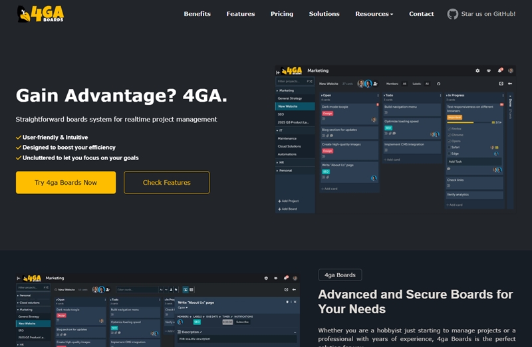Click the back arrow icon at the board's right edge
The height and width of the screenshot is (347, 532).
(x=510, y=84)
